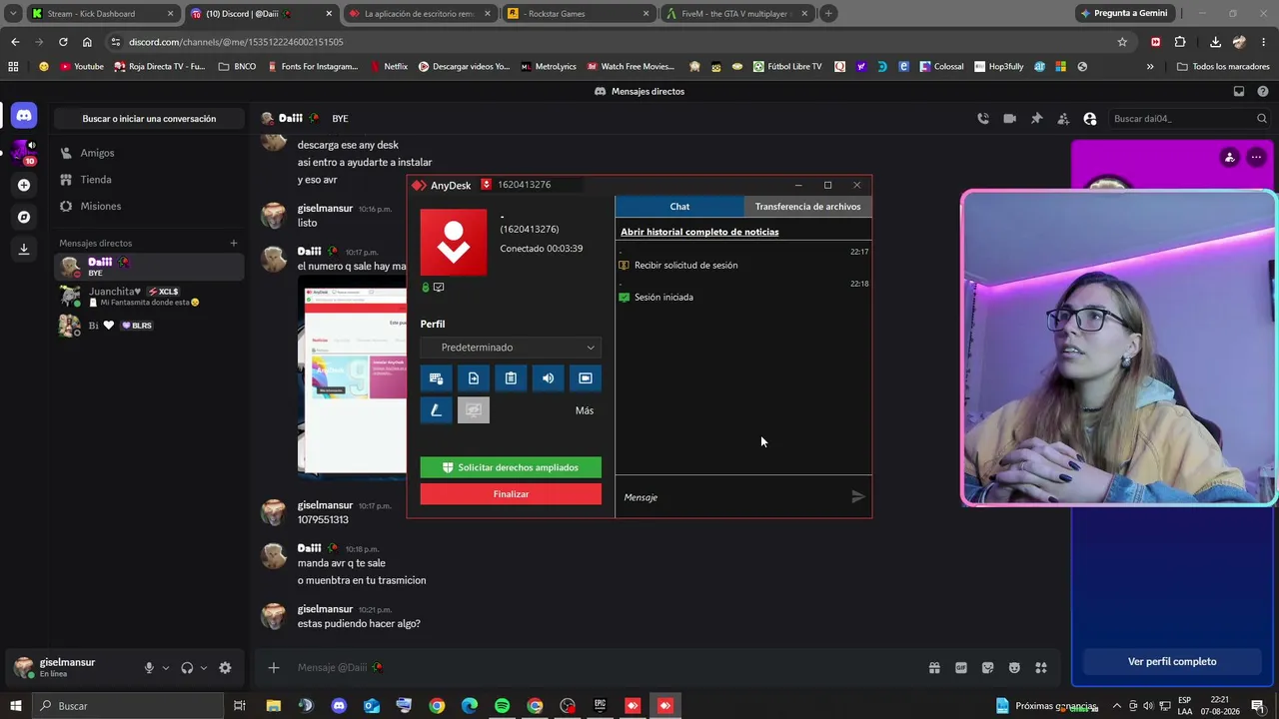Toggle file transfer permission in AnyDesk
Viewport: 1279px width, 719px height.
click(474, 378)
